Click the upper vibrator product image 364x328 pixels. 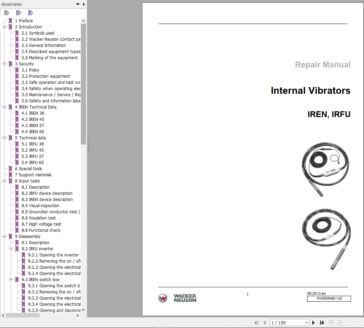pyautogui.click(x=325, y=169)
